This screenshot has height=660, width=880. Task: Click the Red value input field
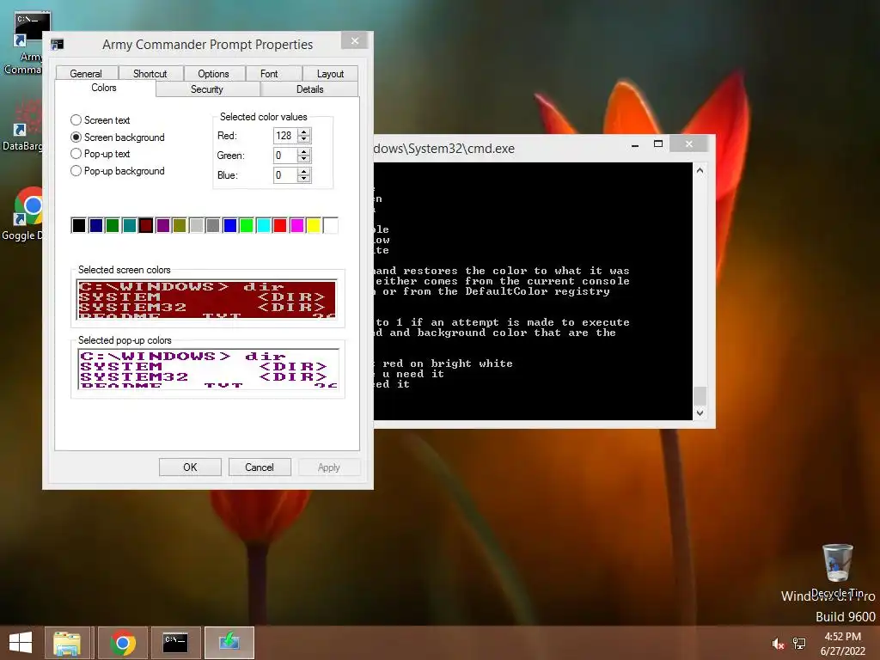tap(285, 135)
